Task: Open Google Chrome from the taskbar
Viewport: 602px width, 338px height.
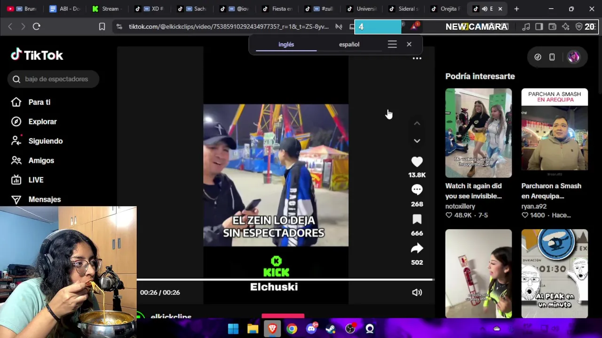Action: (292, 329)
